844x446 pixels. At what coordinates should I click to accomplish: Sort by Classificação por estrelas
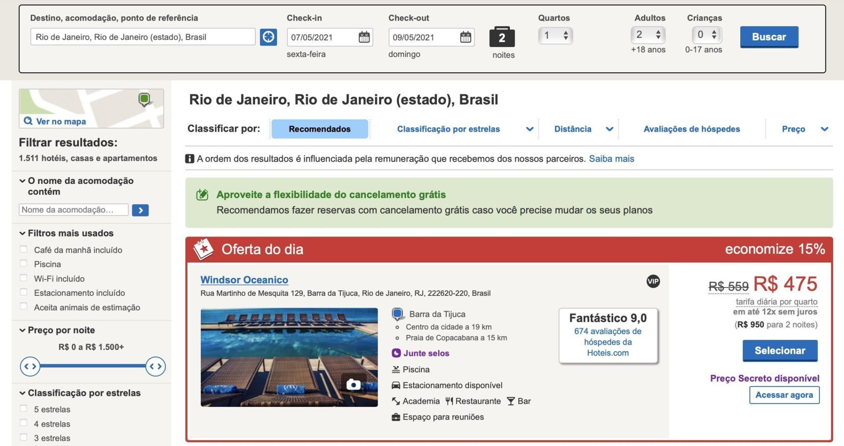coord(448,129)
